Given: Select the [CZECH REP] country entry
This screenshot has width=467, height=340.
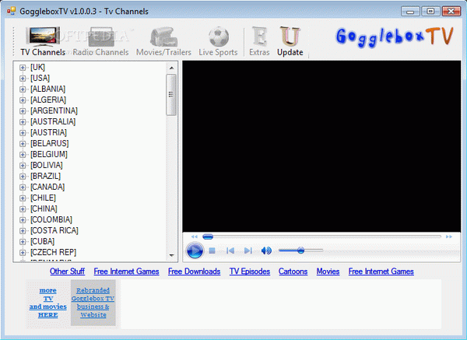Looking at the screenshot, I should (53, 252).
